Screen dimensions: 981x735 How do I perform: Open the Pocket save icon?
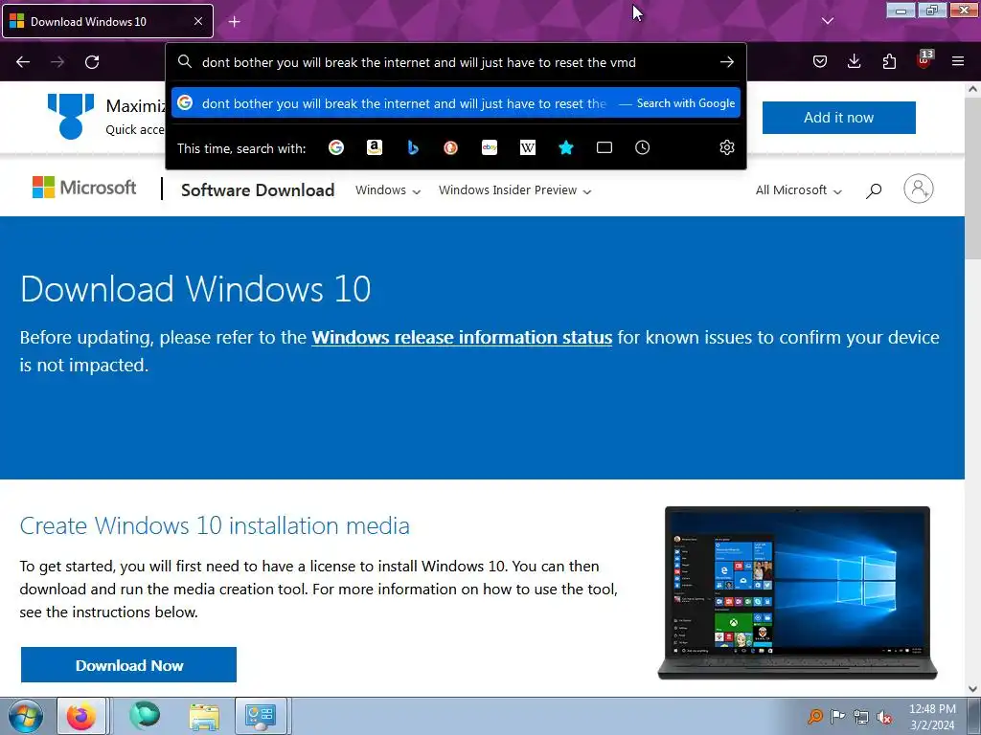[x=820, y=61]
